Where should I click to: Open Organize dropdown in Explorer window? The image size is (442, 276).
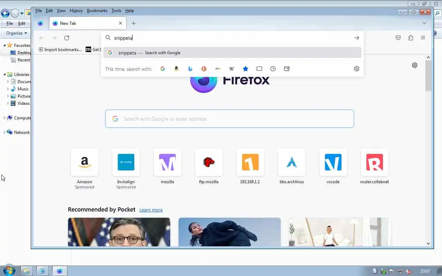(17, 33)
